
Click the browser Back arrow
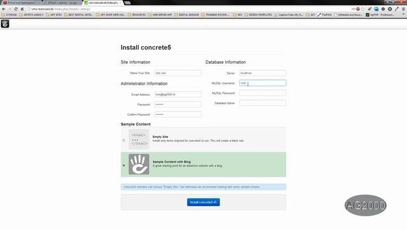(x=4, y=9)
